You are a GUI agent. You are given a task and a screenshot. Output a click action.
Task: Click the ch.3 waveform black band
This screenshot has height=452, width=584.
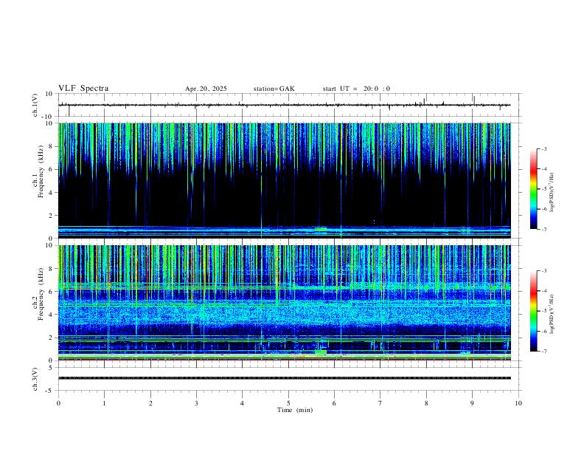[x=285, y=378]
